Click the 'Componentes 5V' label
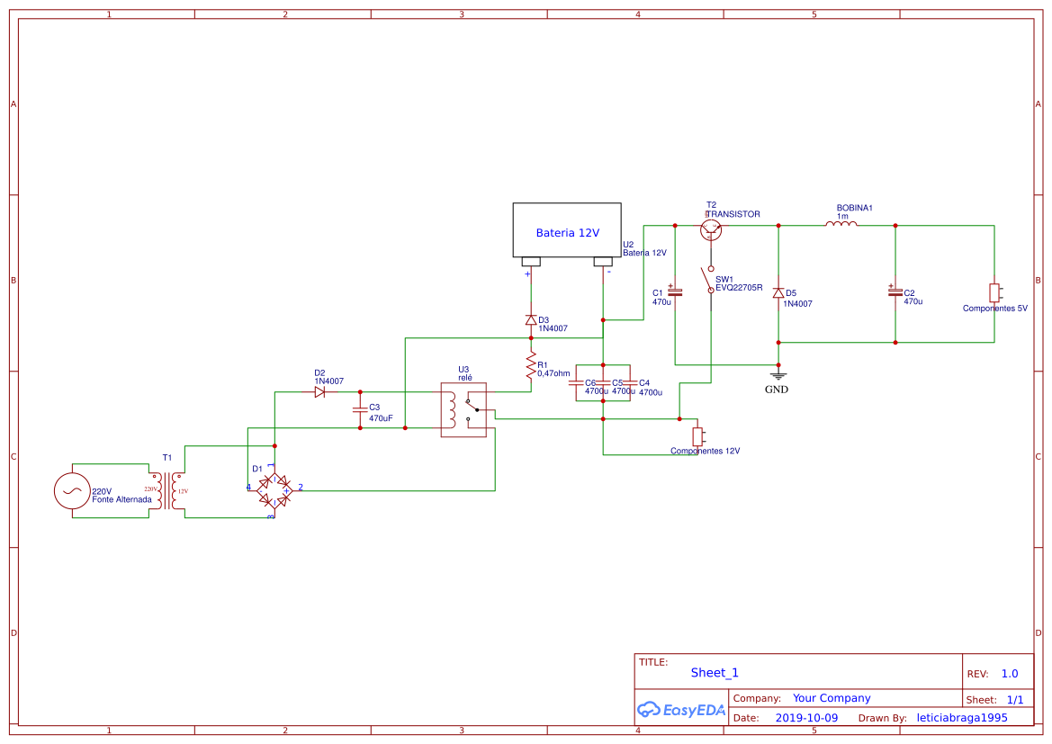This screenshot has height=744, width=1052. [995, 309]
